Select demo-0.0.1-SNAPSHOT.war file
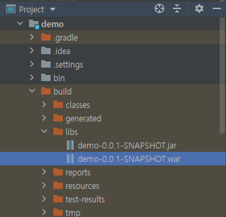226x217 pixels. tap(129, 159)
